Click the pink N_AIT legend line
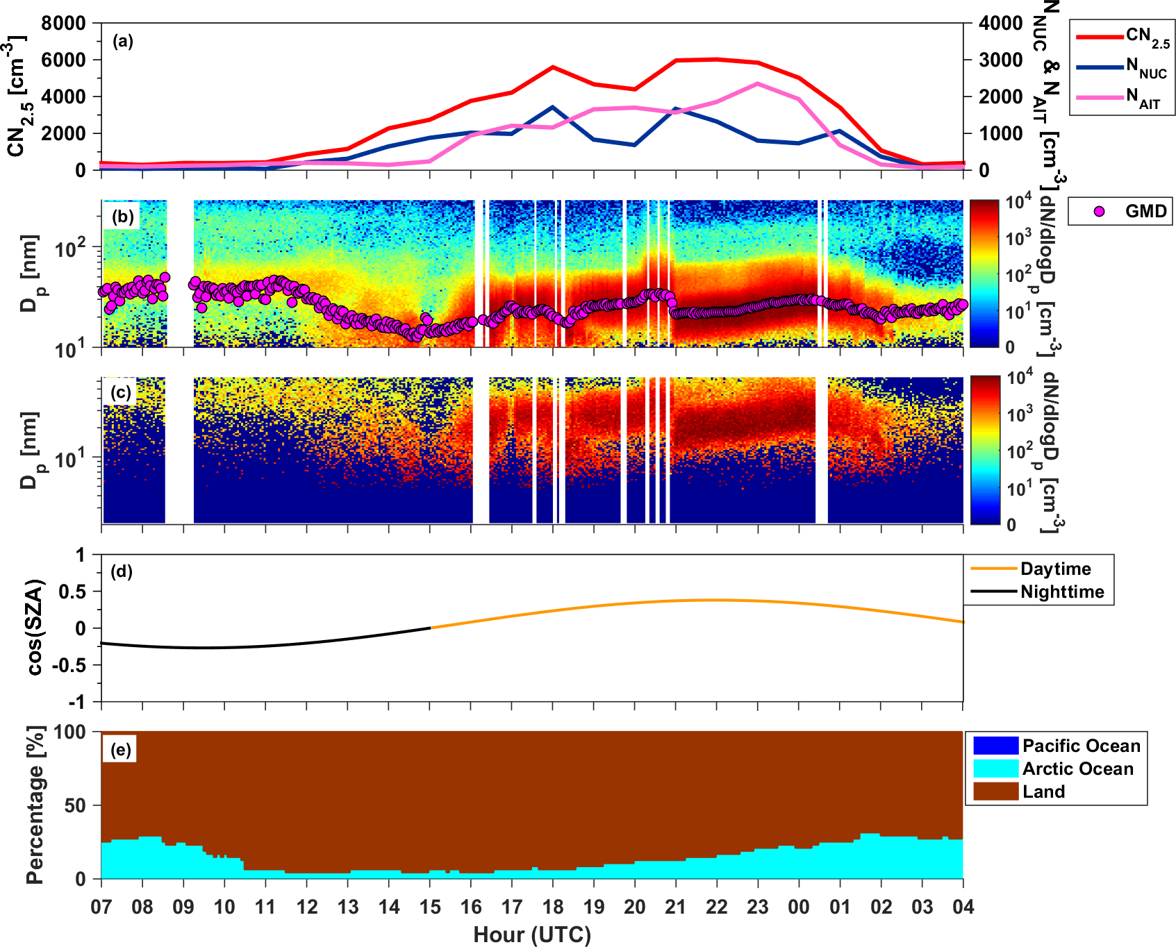Viewport: 1176px width, 947px height. pos(1099,98)
